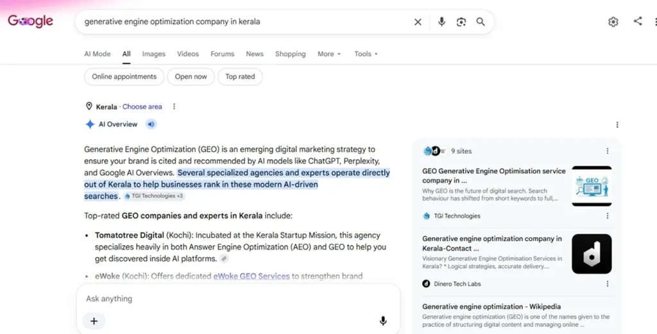This screenshot has width=657, height=334.
Task: Click the Dinero Tech Labs favicon in sidebar
Action: pyautogui.click(x=426, y=284)
